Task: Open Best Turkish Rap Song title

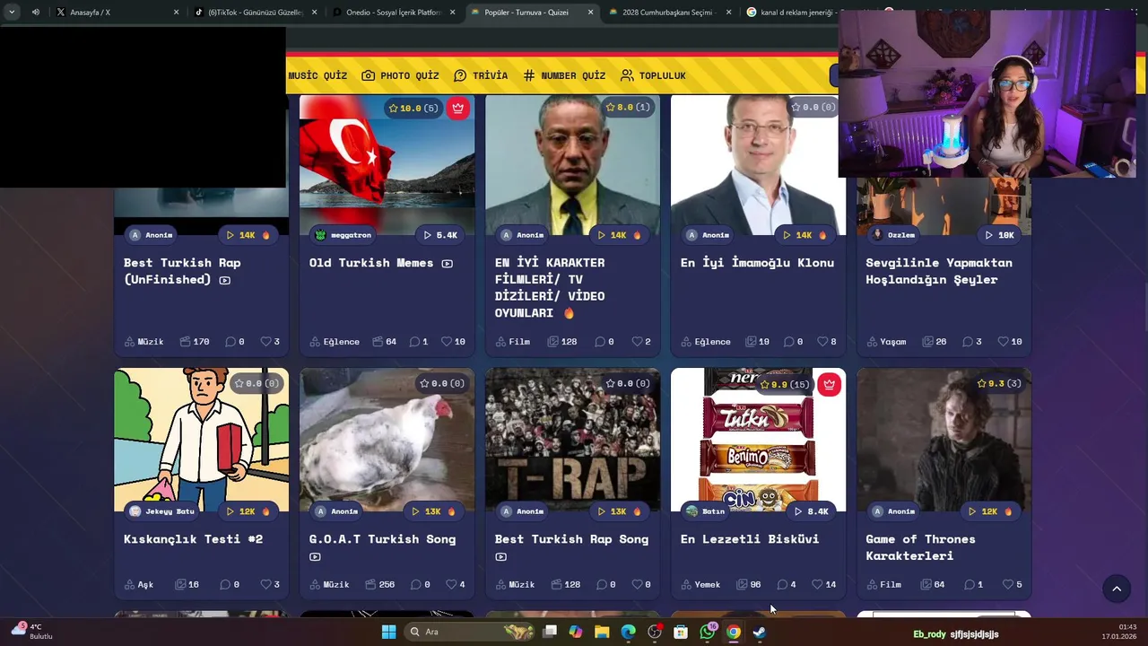Action: 571,539
